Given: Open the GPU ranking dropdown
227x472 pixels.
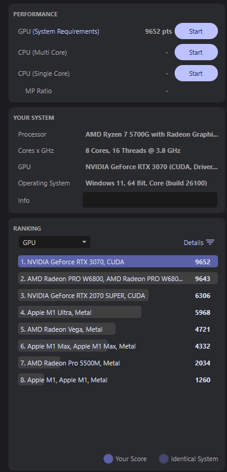Looking at the screenshot, I should (54, 242).
